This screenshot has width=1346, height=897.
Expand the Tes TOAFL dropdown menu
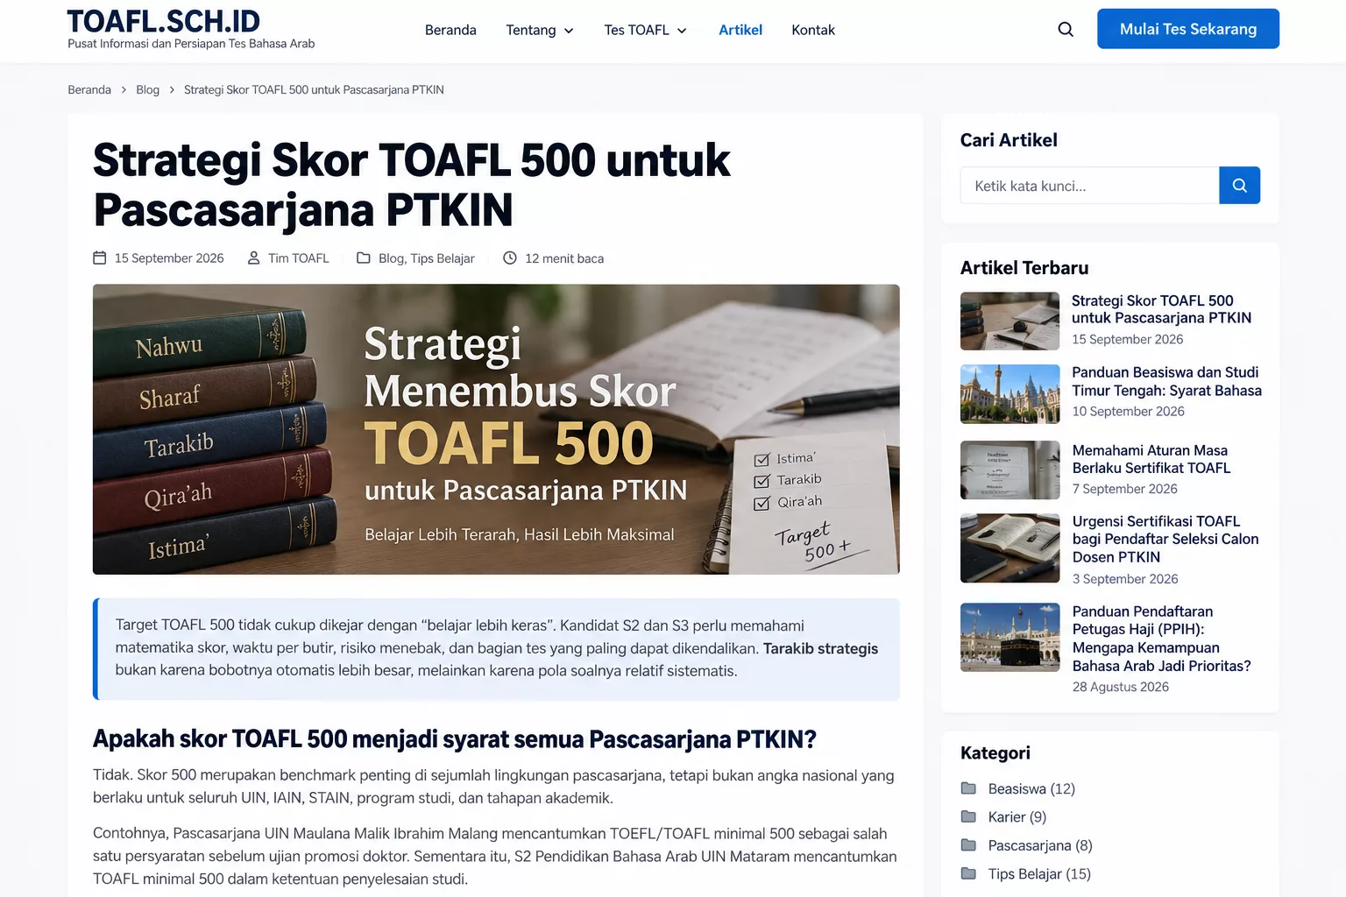(646, 30)
